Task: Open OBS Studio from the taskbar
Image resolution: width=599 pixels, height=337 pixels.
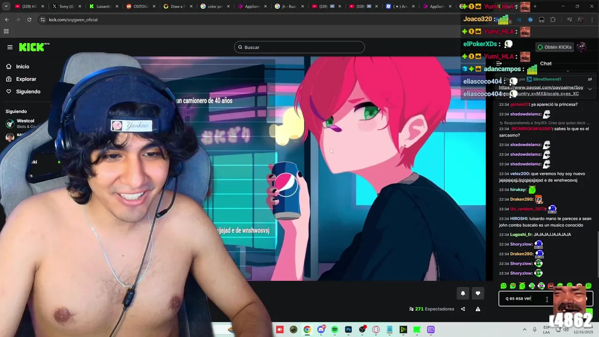Action: [362, 330]
